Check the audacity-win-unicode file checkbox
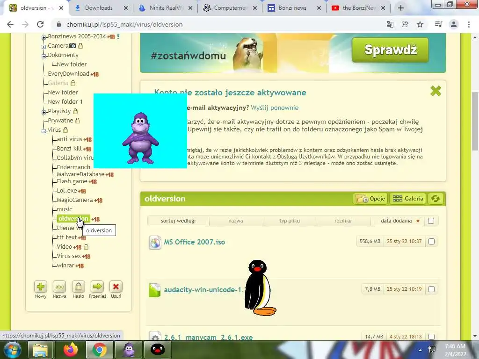 [x=431, y=289]
